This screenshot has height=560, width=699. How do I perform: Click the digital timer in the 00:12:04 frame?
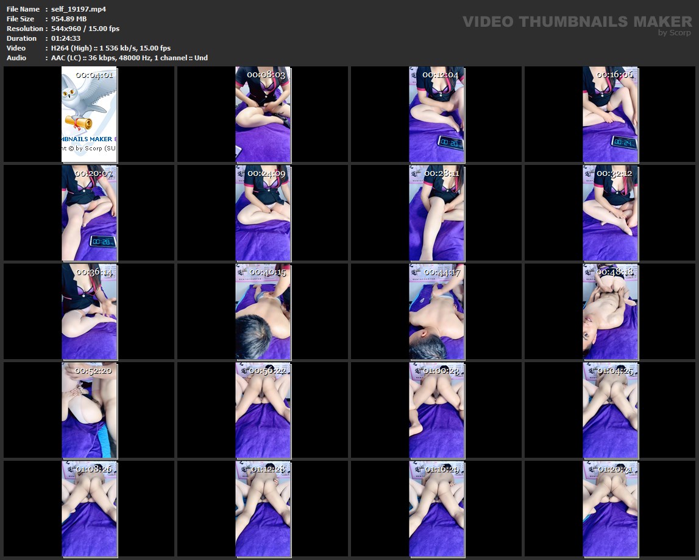coord(451,143)
